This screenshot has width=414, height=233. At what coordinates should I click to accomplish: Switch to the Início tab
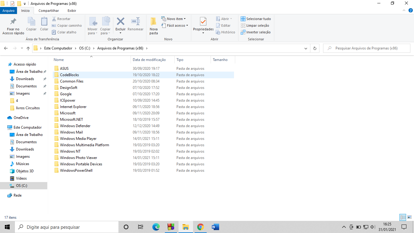pos(25,11)
